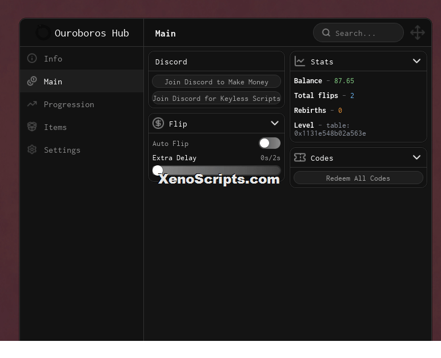Click the Ouroboros Hub logo icon

[43, 33]
